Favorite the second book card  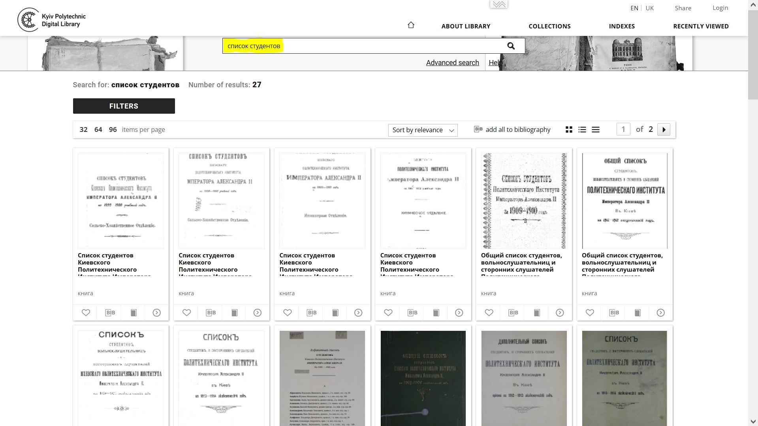click(x=186, y=313)
